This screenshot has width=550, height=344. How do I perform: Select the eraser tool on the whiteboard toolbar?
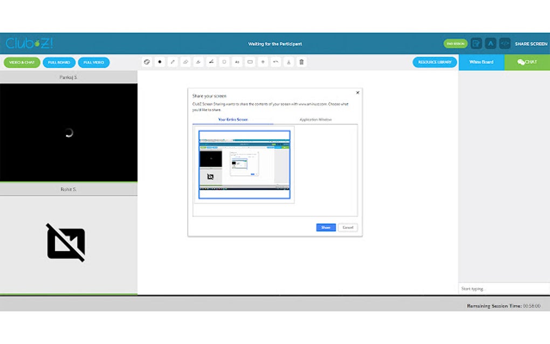click(x=185, y=61)
